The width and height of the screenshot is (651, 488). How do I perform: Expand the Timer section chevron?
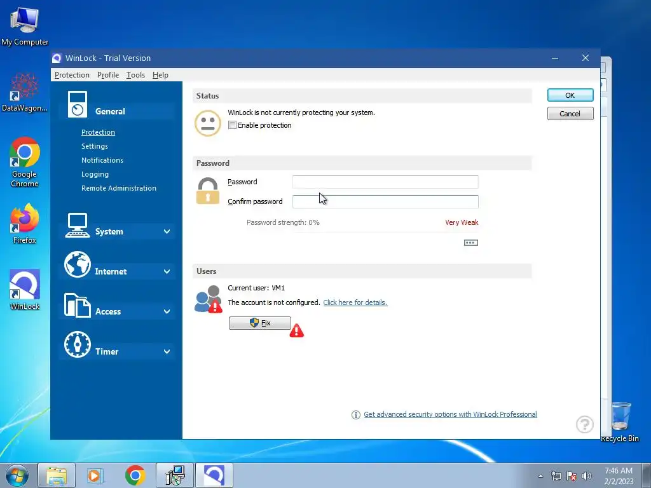[167, 351]
